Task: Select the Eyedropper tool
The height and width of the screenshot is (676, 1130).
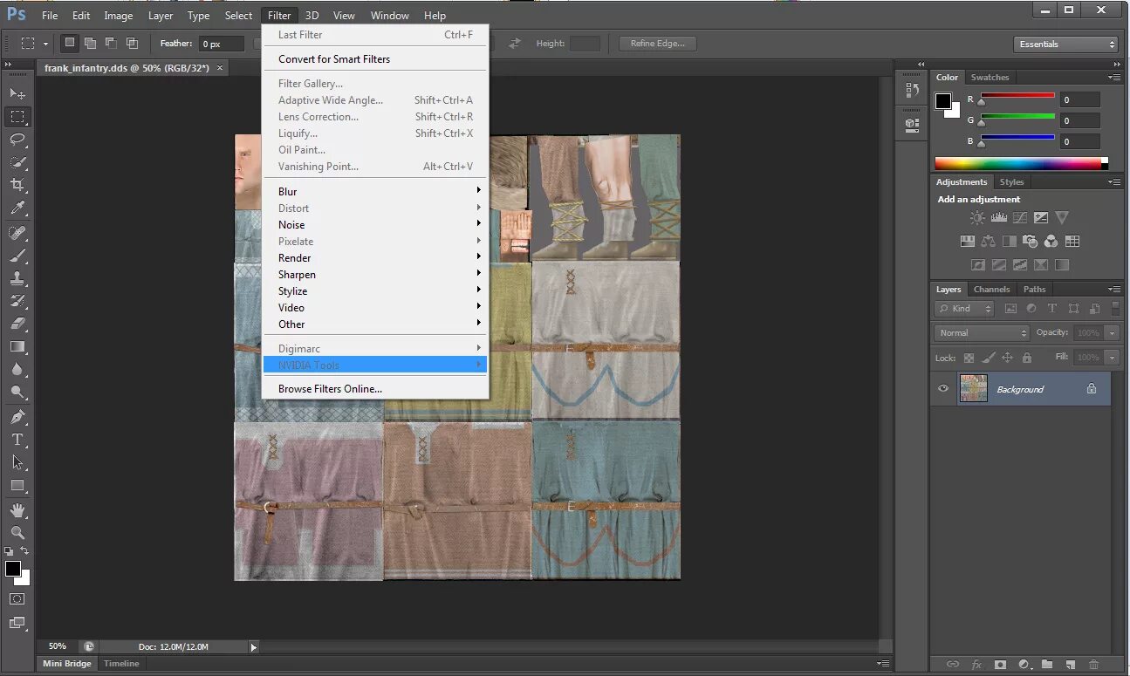Action: 17,208
